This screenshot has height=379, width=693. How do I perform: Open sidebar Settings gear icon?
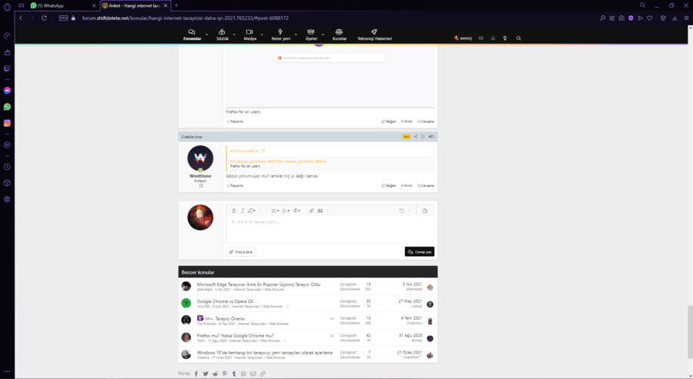7,199
